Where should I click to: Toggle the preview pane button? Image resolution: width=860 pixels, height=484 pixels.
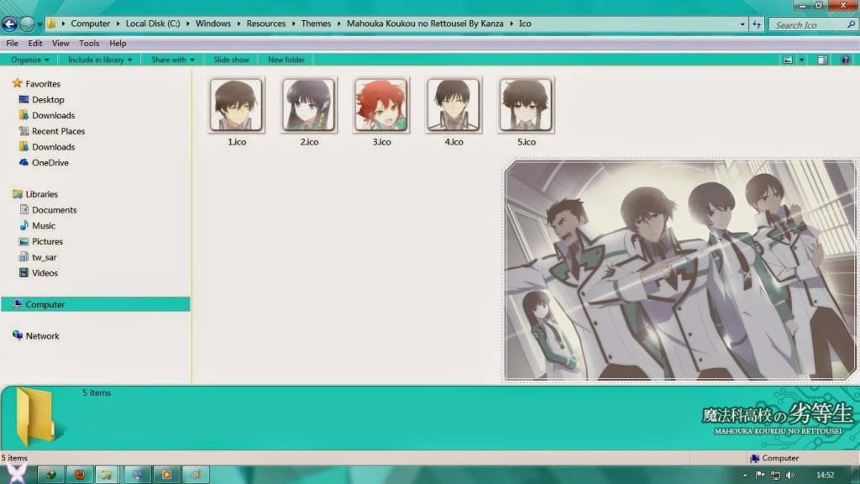coord(822,60)
